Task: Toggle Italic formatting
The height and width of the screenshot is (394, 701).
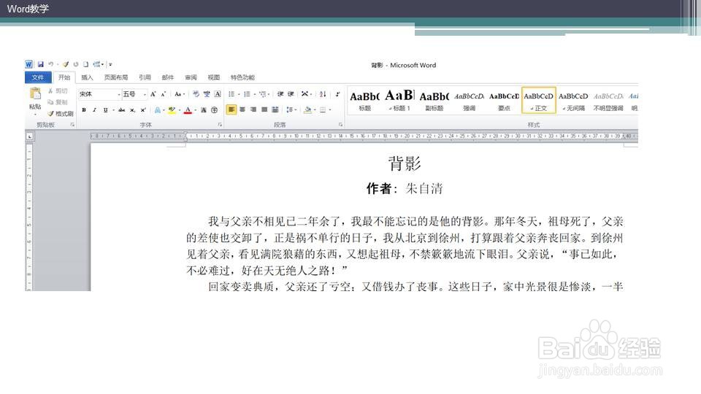Action: coord(94,110)
